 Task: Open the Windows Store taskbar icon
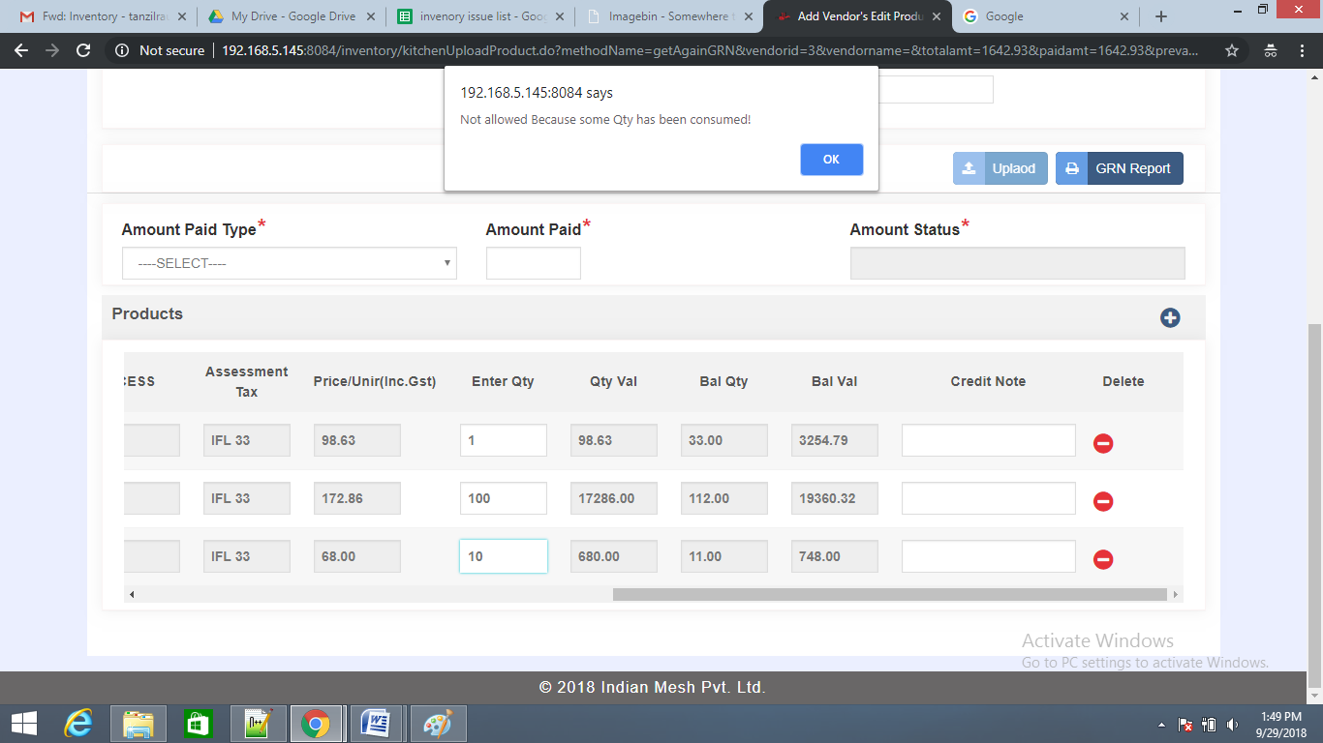(198, 723)
